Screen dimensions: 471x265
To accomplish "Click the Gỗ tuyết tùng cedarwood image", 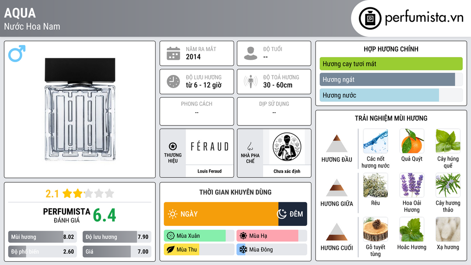I will pyautogui.click(x=375, y=229).
